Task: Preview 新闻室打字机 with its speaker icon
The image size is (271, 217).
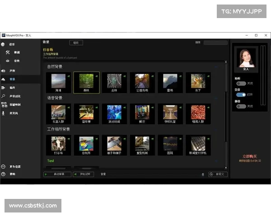Action: [208, 139]
